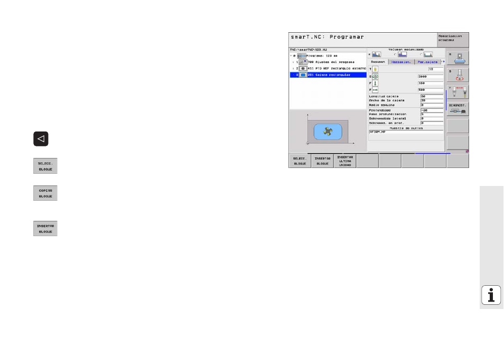
Task: Select the 411 PTO REF rectangulo externo row
Action: tap(328, 69)
